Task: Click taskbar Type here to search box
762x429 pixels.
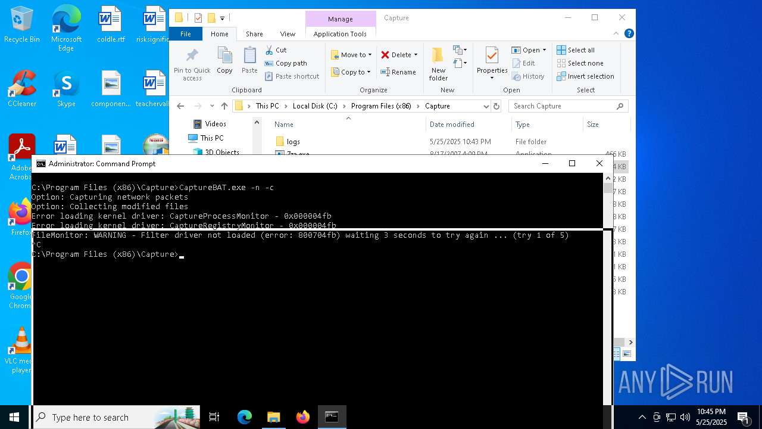Action: [117, 417]
